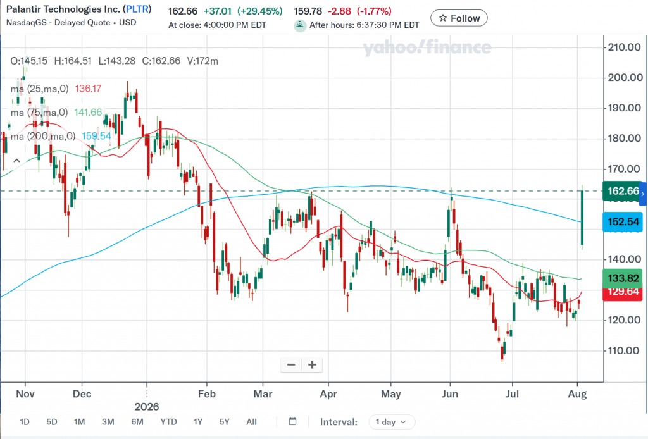Click the PLTR ticker link
648x439 pixels.
137,9
